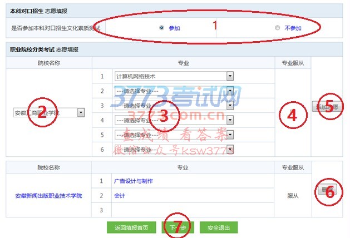Click the 返回填报首页 button
The image size is (350, 238).
coord(131,227)
